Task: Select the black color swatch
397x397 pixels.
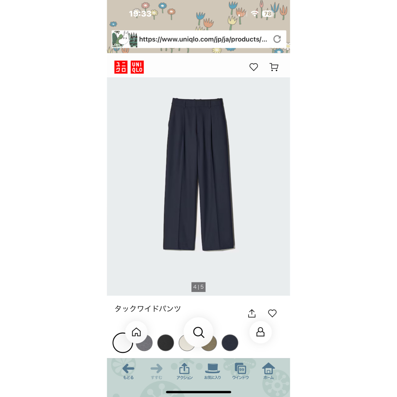Action: (165, 343)
